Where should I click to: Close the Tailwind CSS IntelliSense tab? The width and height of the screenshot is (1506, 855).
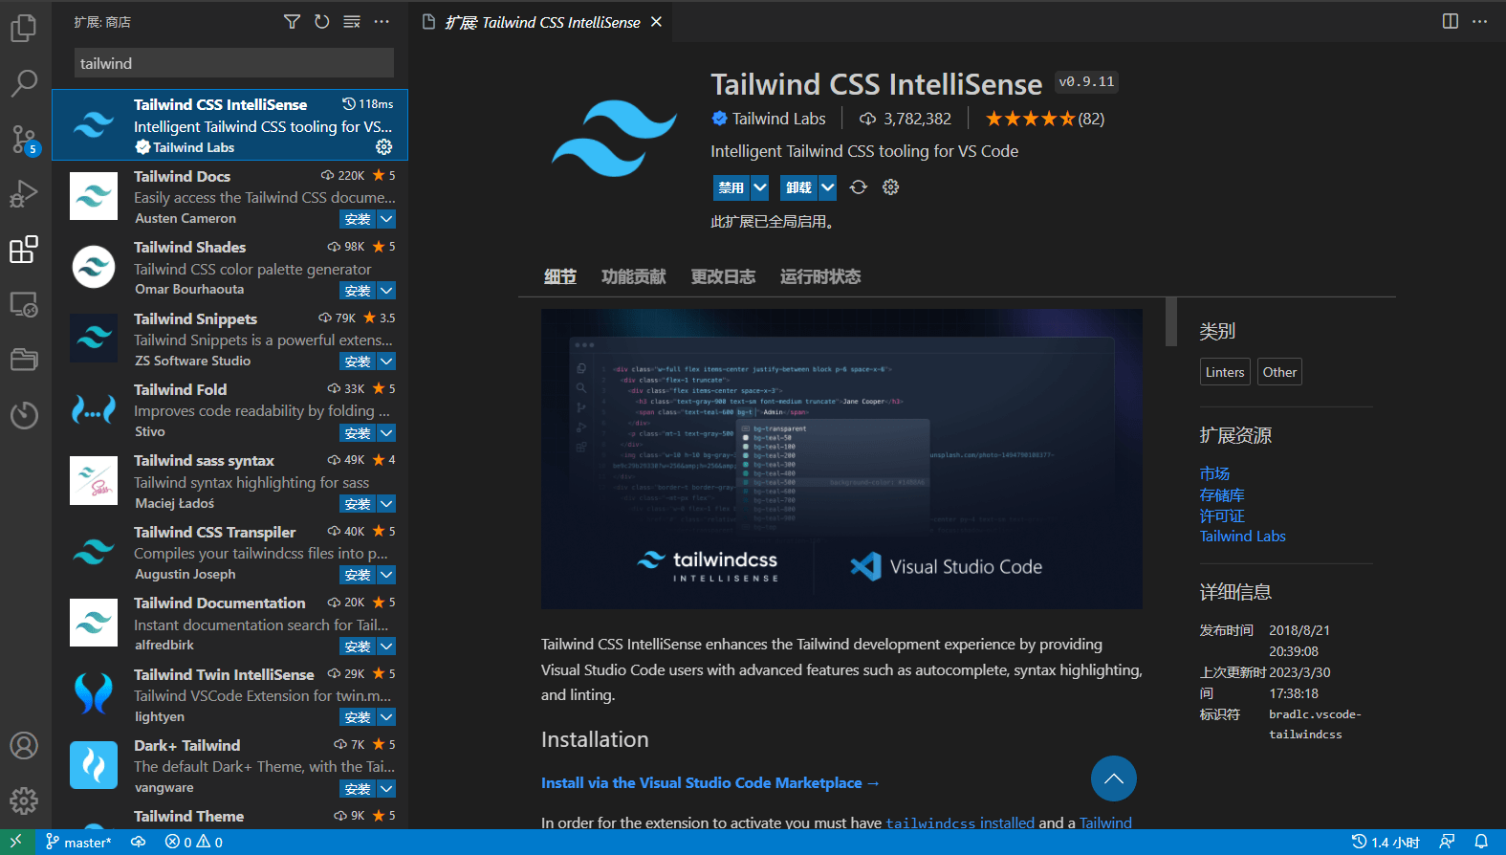click(x=656, y=22)
